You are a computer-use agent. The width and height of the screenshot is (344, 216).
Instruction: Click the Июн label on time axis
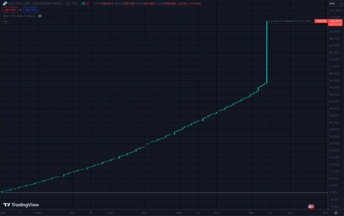click(x=179, y=213)
